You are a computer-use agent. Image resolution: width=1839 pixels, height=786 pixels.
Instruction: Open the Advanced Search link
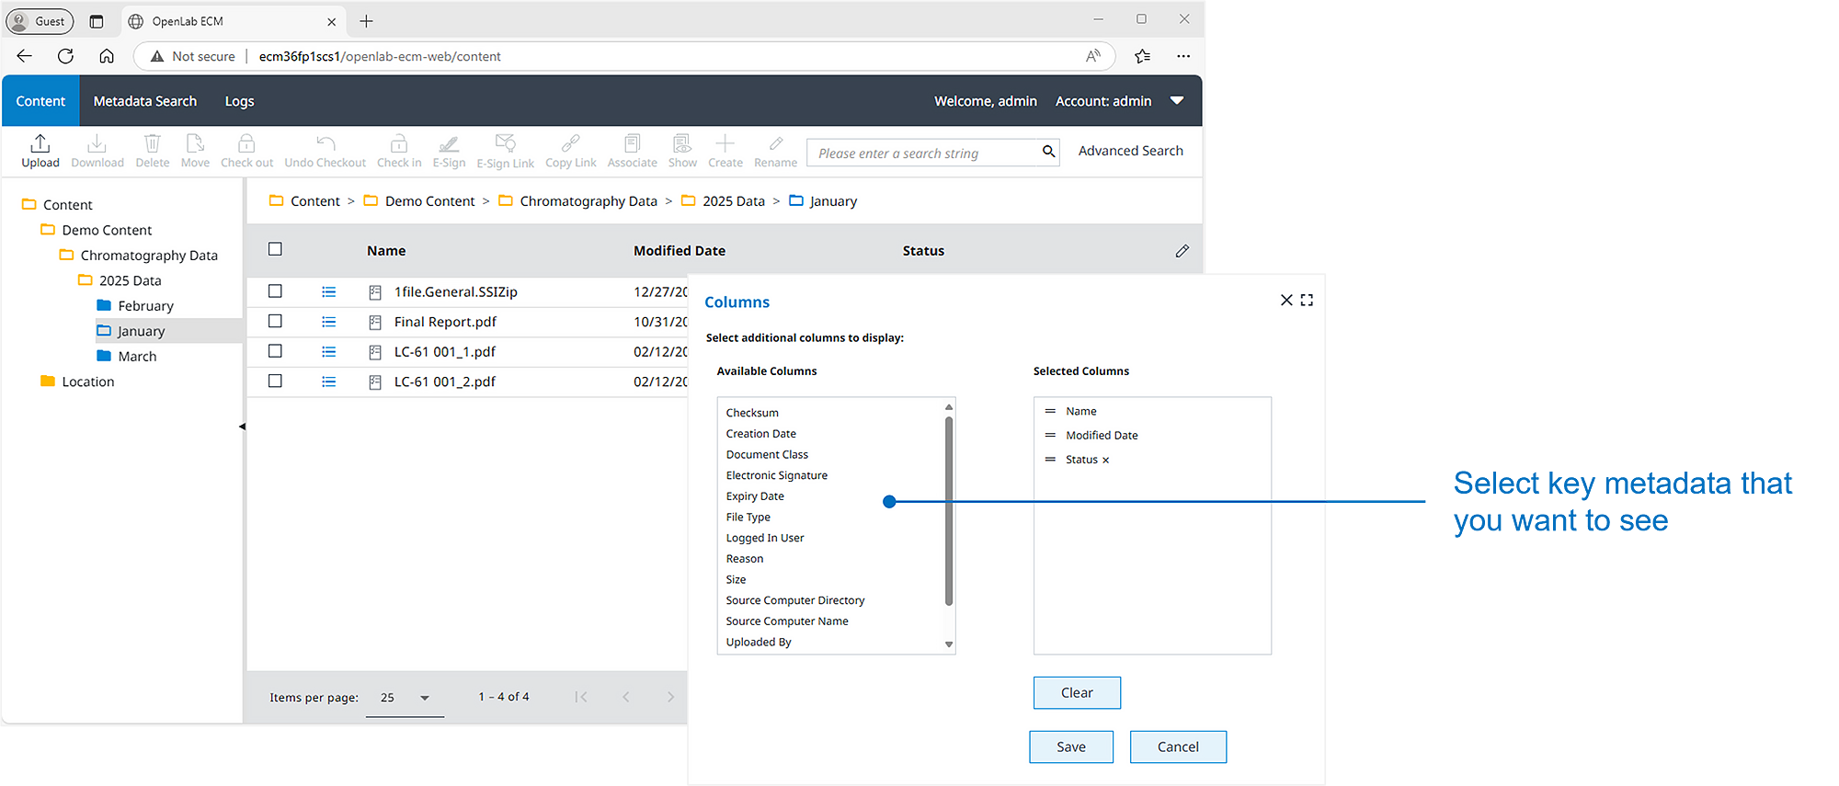1130,151
